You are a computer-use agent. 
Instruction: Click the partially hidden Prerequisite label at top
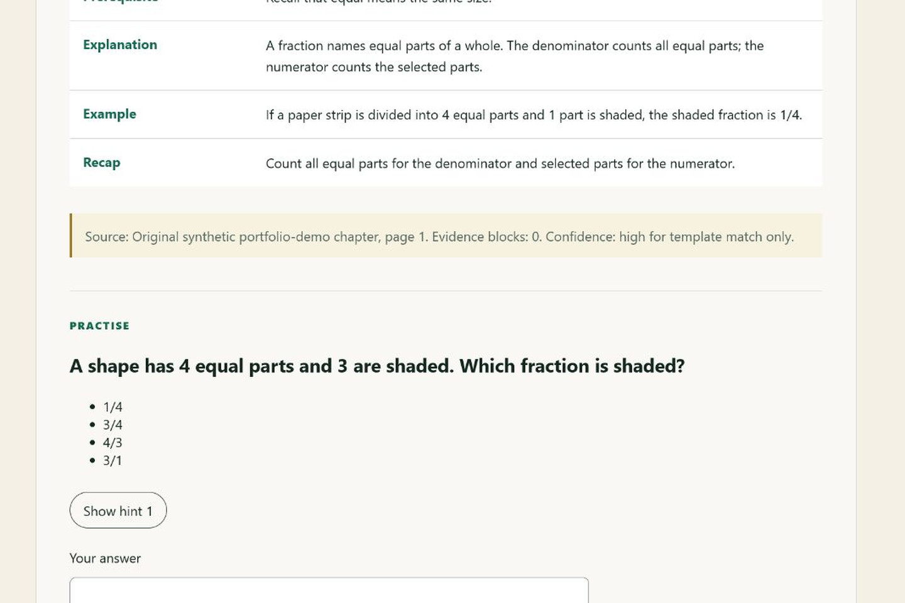click(x=120, y=2)
